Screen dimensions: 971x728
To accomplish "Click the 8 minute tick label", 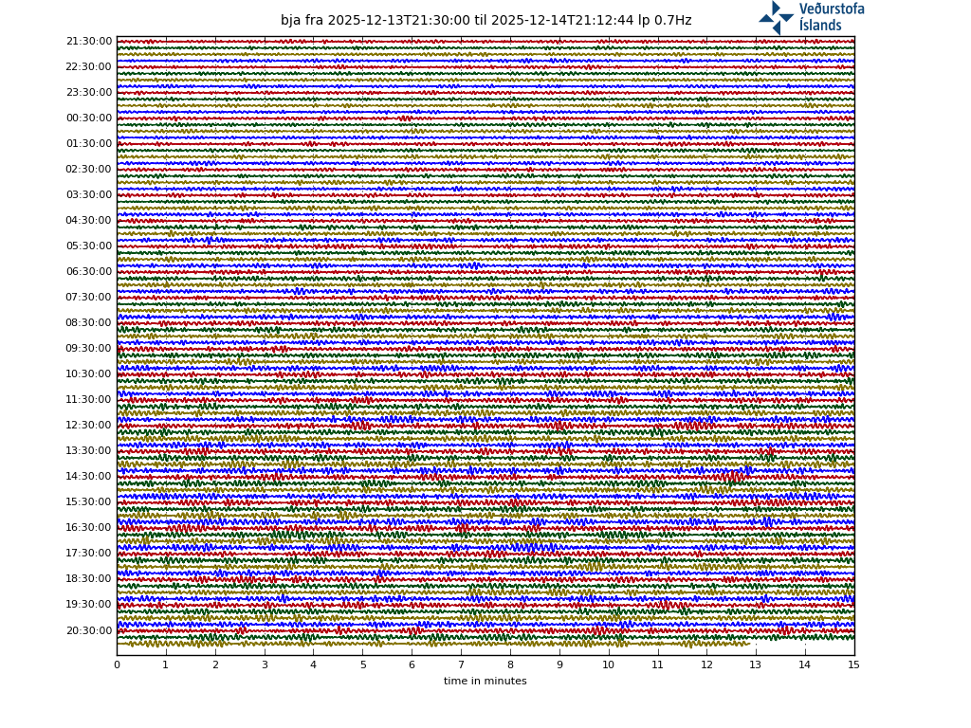I will coord(510,665).
